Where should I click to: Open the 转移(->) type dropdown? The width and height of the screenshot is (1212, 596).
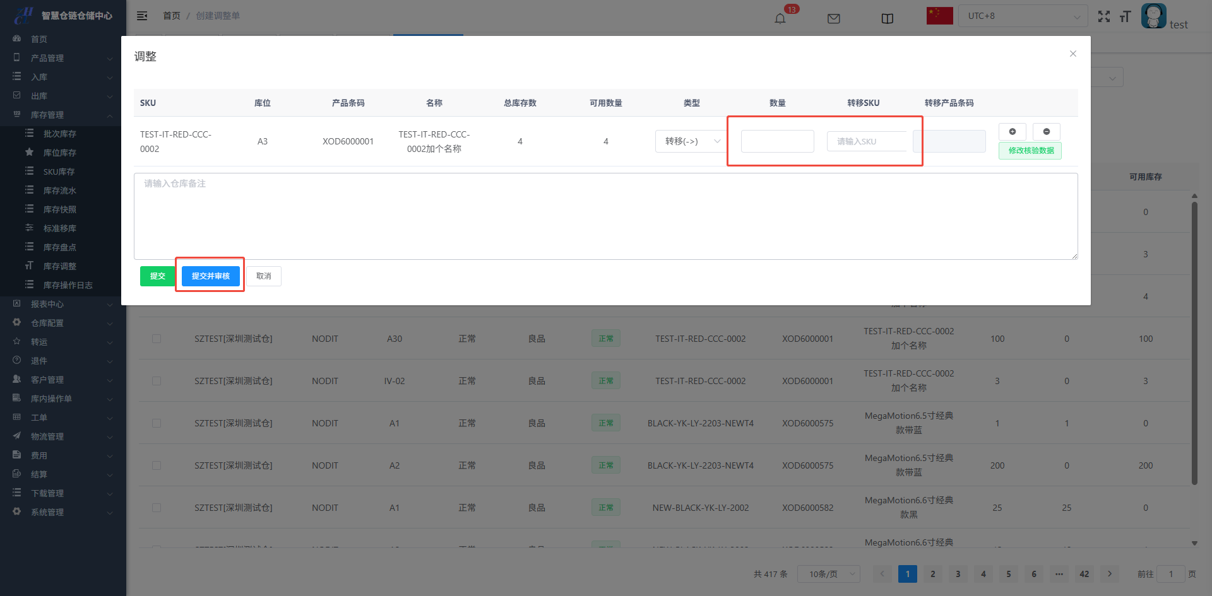coord(692,141)
